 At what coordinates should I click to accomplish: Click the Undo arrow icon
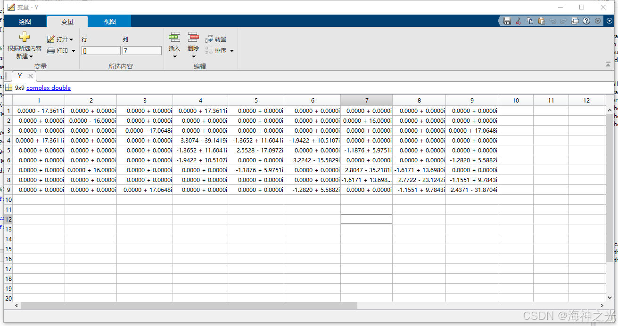(552, 21)
